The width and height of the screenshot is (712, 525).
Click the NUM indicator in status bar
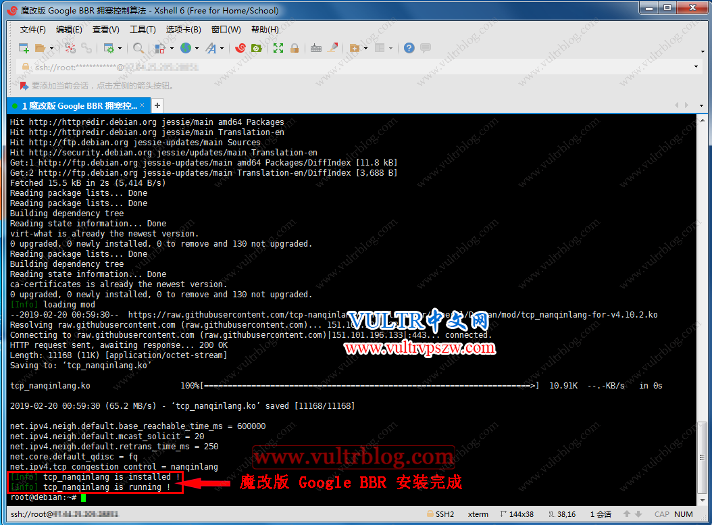point(684,514)
